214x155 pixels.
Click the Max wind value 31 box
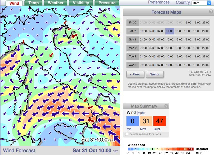(x=146, y=121)
